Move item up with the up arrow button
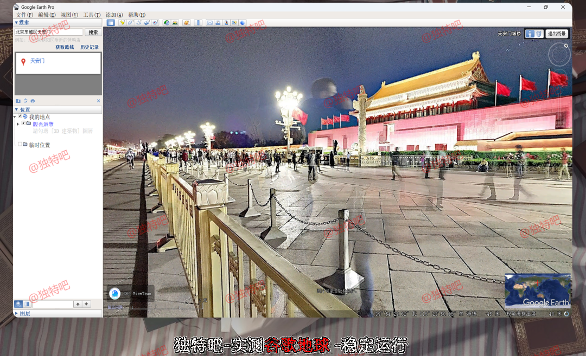This screenshot has height=356, width=586. pyautogui.click(x=78, y=304)
